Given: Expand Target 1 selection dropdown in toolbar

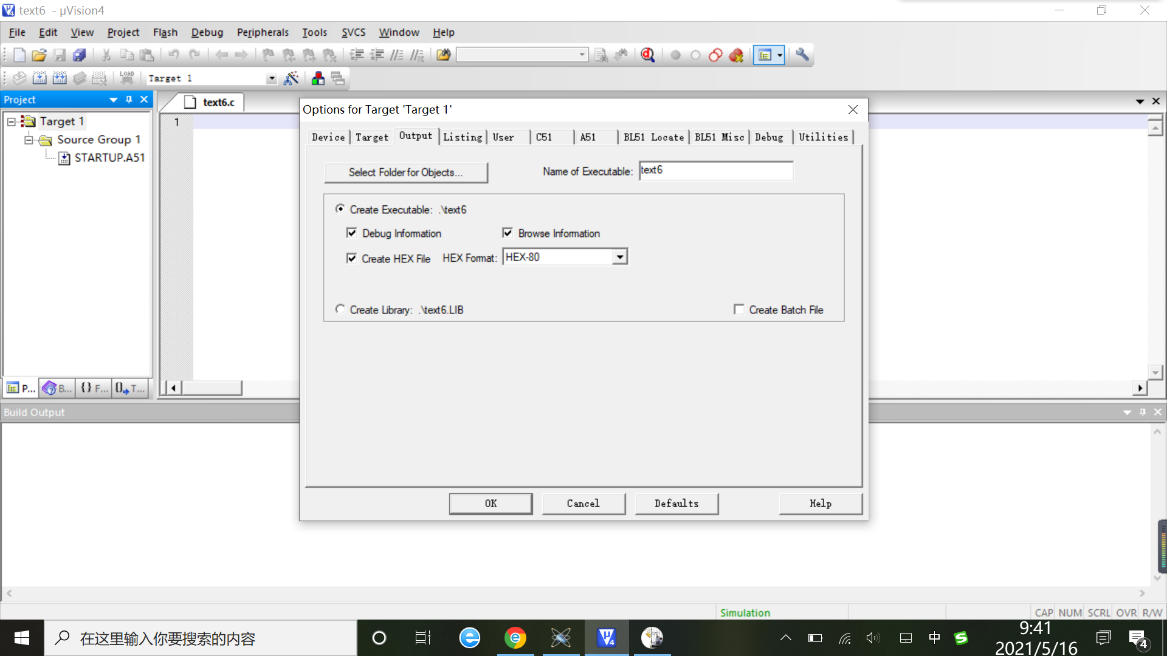Looking at the screenshot, I should (272, 79).
